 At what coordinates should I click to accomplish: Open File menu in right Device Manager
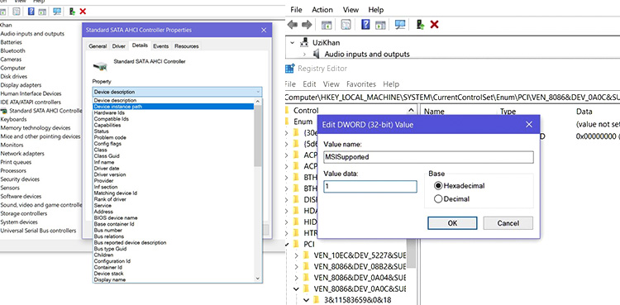[296, 9]
